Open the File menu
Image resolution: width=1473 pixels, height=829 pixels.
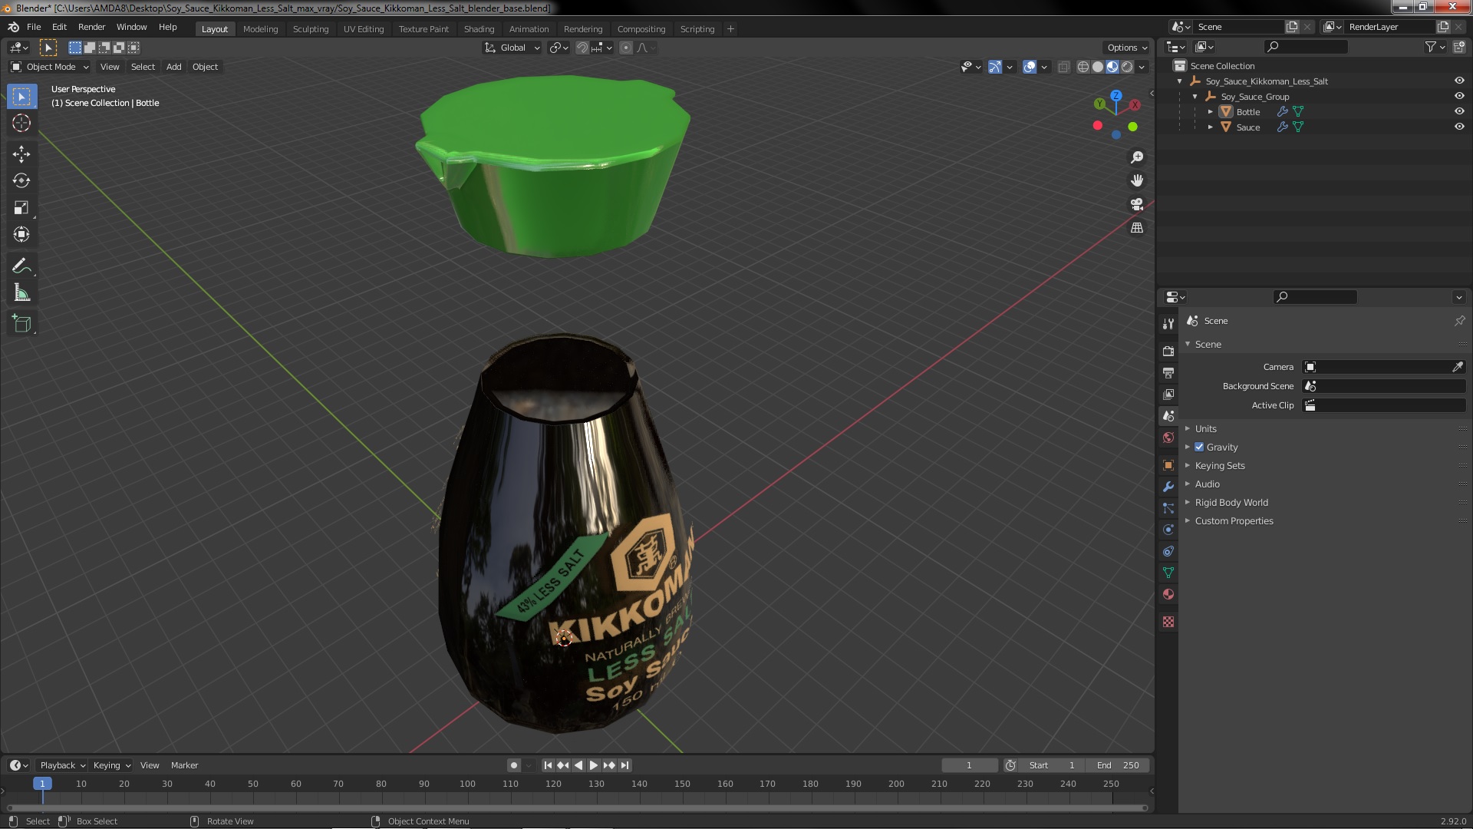pyautogui.click(x=34, y=27)
